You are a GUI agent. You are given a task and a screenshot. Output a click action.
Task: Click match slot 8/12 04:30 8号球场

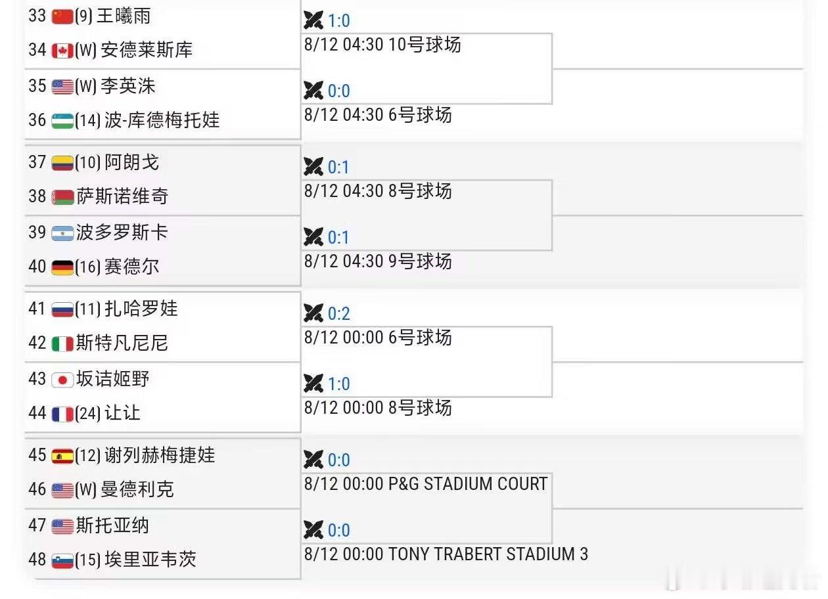[379, 191]
